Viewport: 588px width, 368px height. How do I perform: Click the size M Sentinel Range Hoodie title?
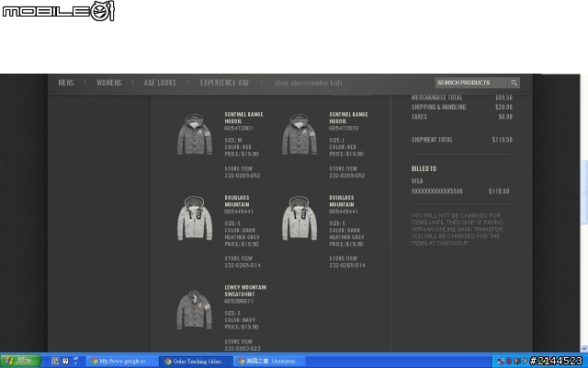pyautogui.click(x=243, y=118)
